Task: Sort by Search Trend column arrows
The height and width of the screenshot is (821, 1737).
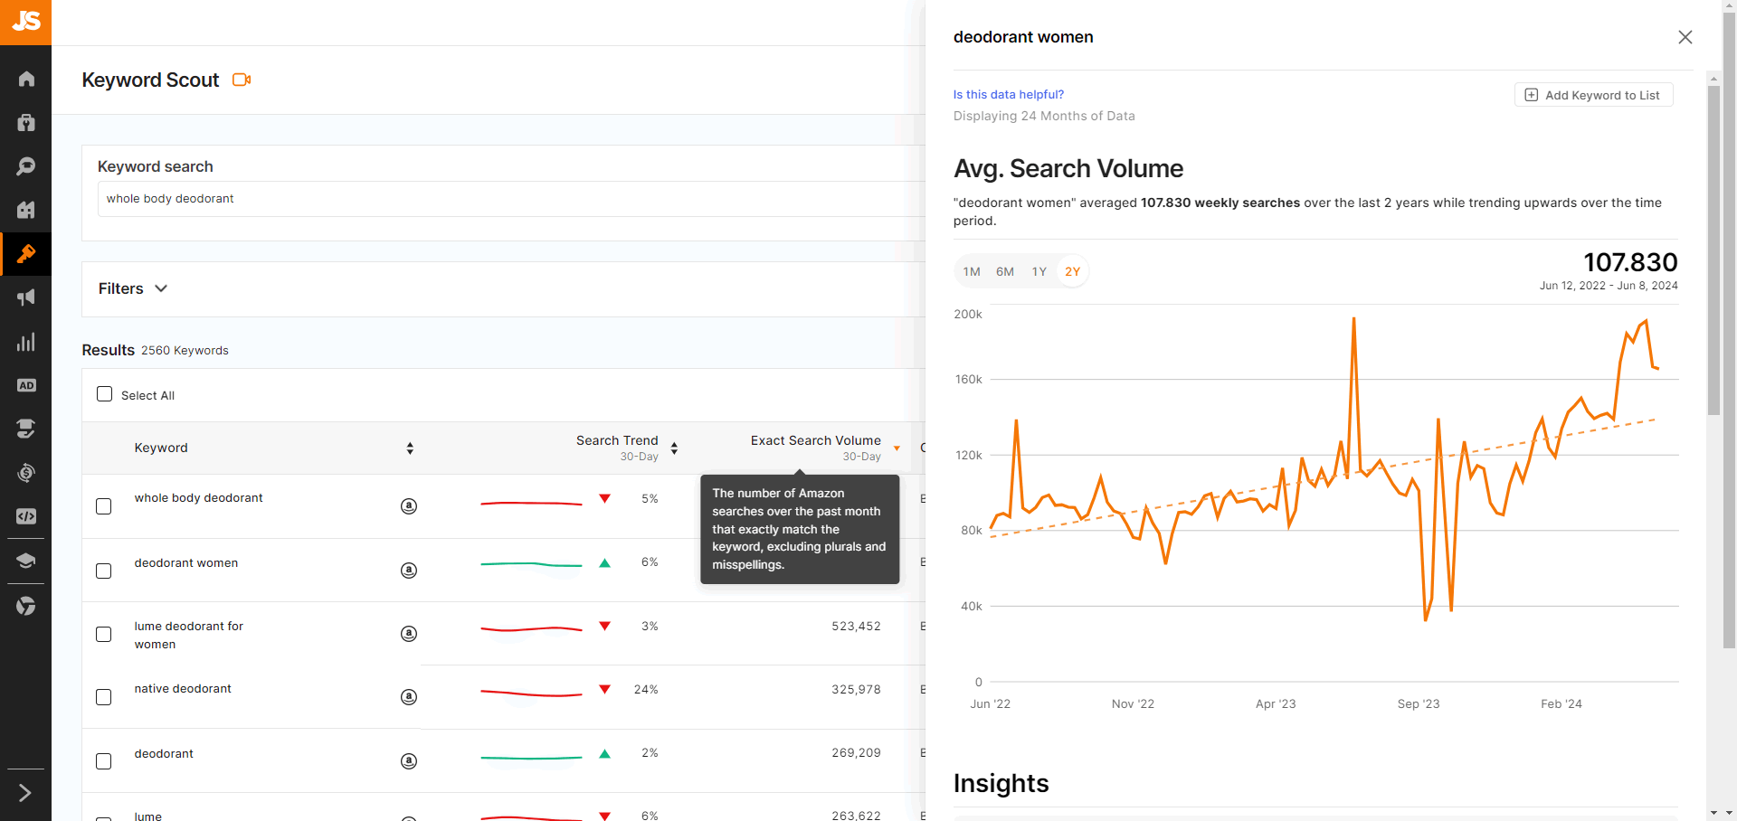Action: pyautogui.click(x=674, y=448)
